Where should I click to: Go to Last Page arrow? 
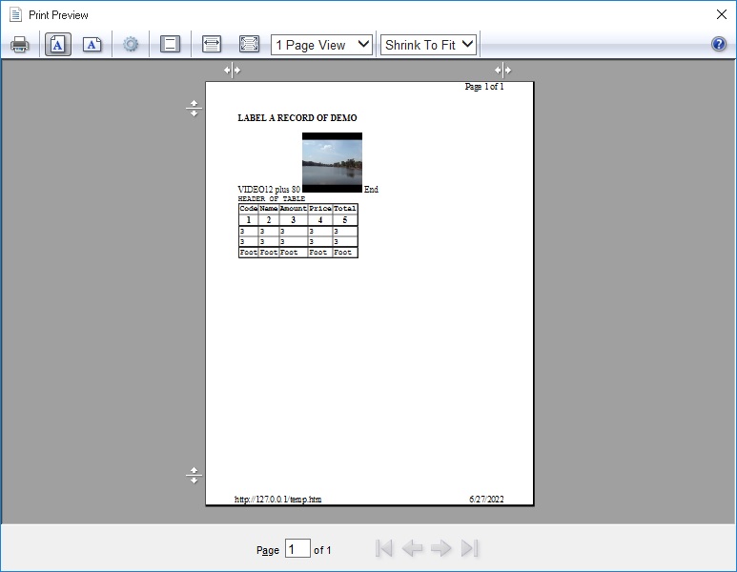click(x=469, y=548)
